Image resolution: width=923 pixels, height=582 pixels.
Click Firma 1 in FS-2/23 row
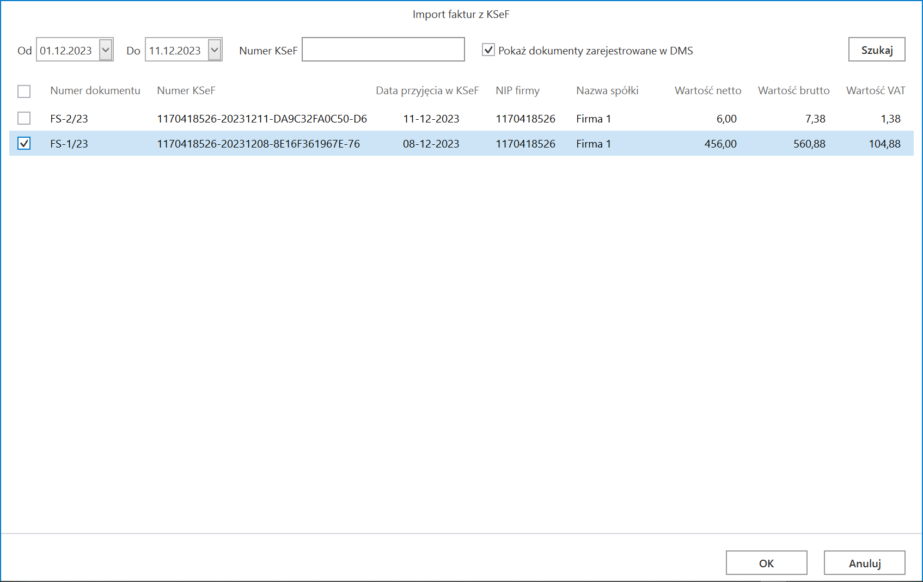[x=594, y=119]
